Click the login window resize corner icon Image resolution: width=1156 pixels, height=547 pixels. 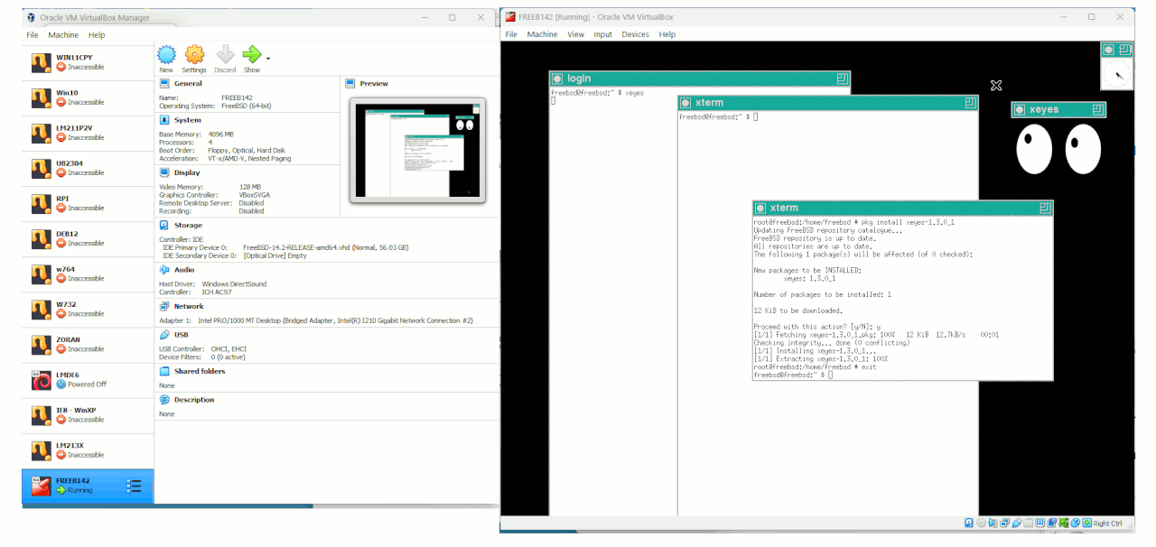click(x=842, y=79)
